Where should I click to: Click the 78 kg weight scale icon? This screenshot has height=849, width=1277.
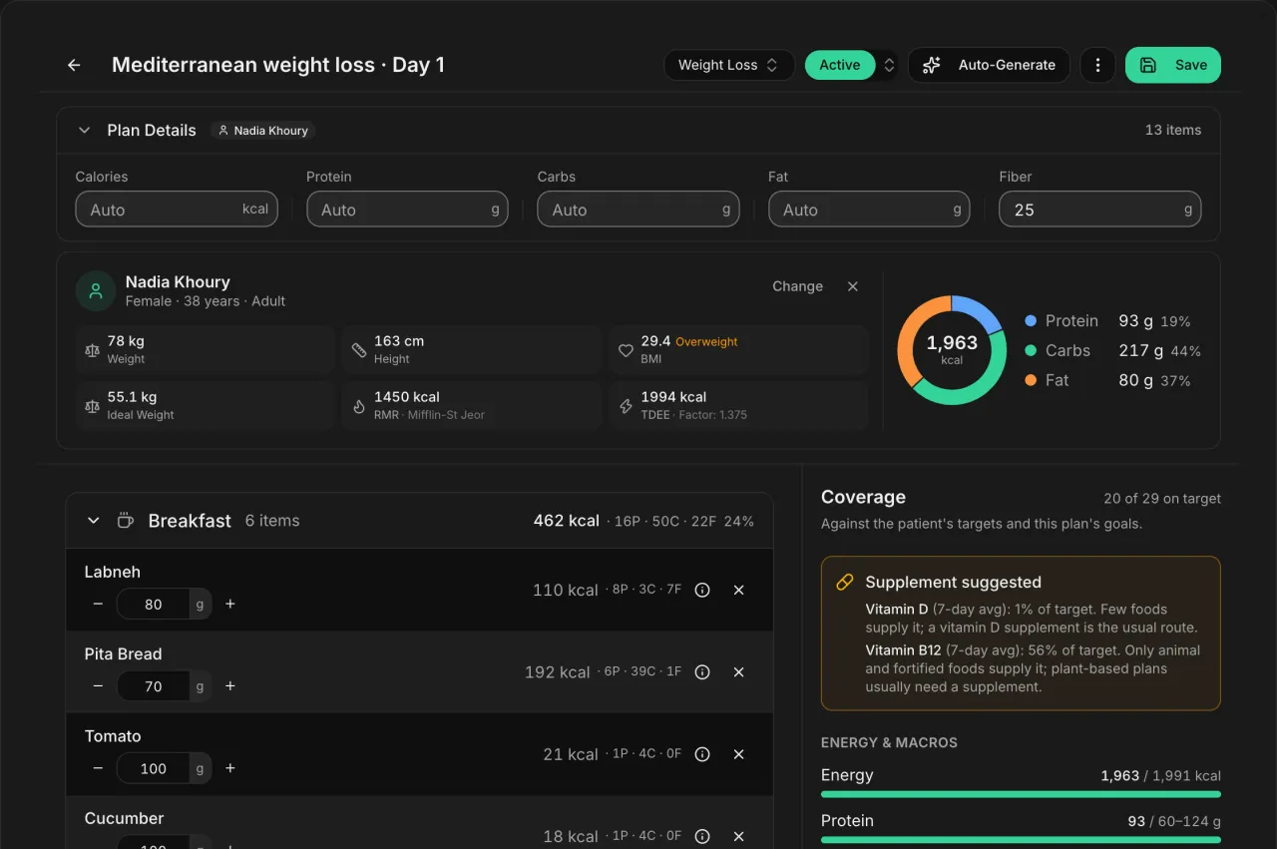93,350
